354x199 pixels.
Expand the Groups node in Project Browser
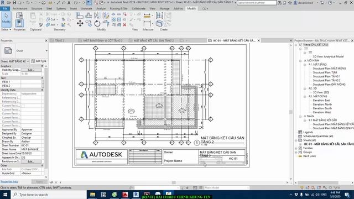tap(296, 153)
